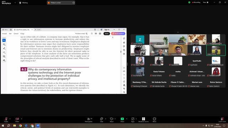Click the Acrobat vertical scrollbar thumb

(121, 52)
